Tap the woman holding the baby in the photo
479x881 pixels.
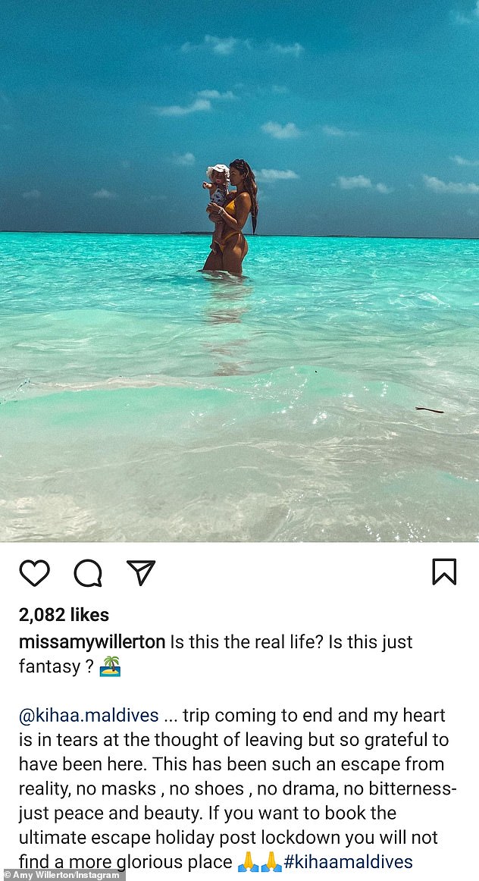231,217
